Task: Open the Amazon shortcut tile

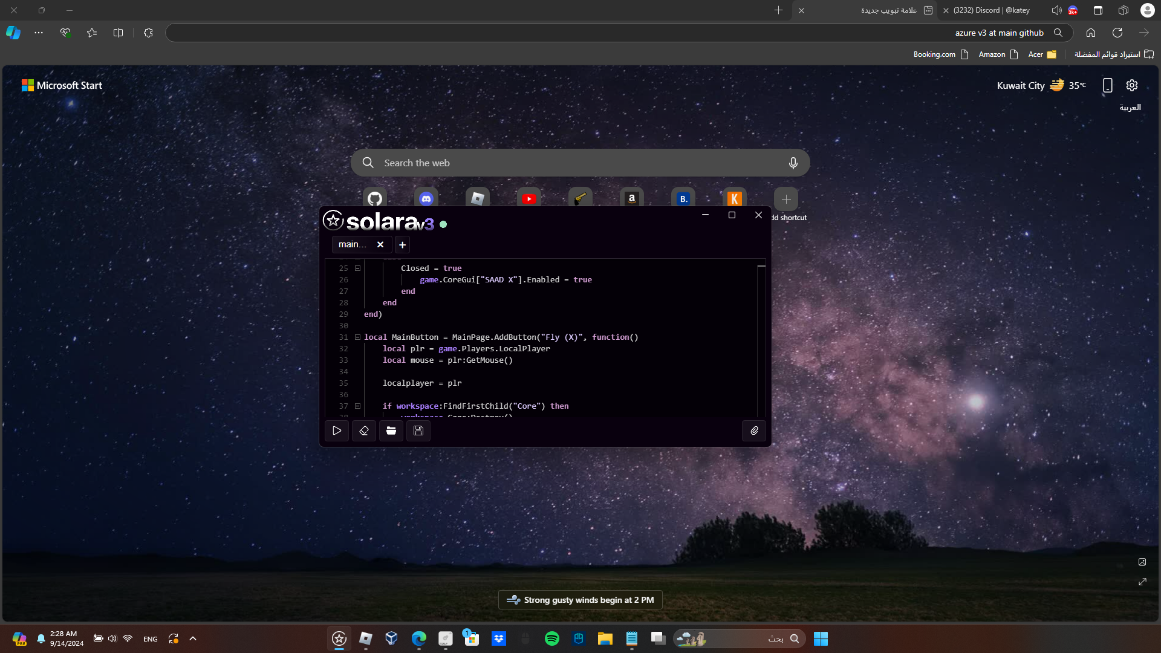Action: pos(632,198)
